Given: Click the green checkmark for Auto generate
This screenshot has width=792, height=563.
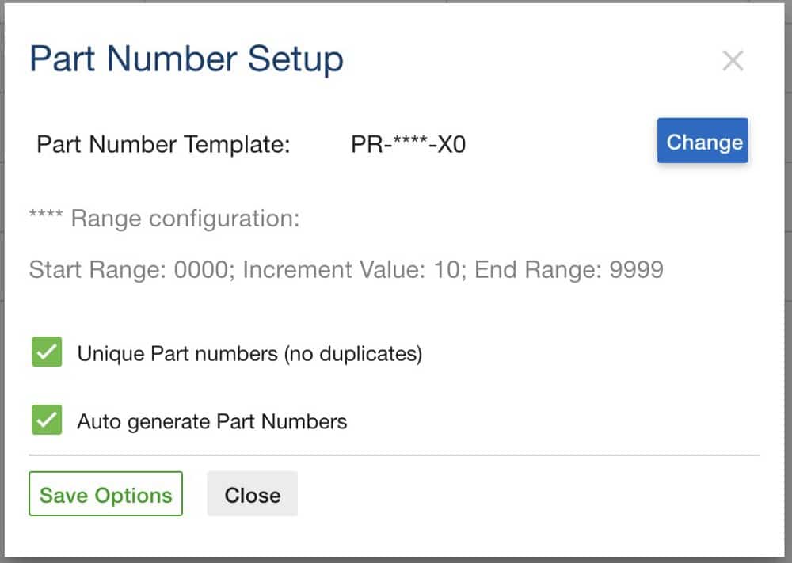Looking at the screenshot, I should pos(46,420).
